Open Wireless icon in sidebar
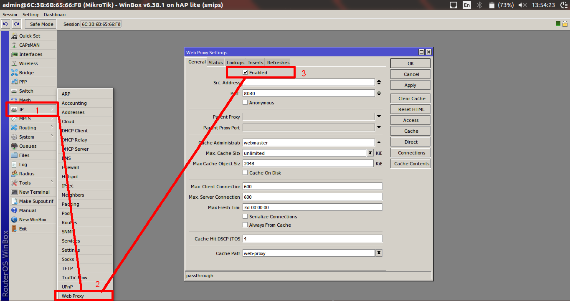570x301 pixels. (14, 63)
